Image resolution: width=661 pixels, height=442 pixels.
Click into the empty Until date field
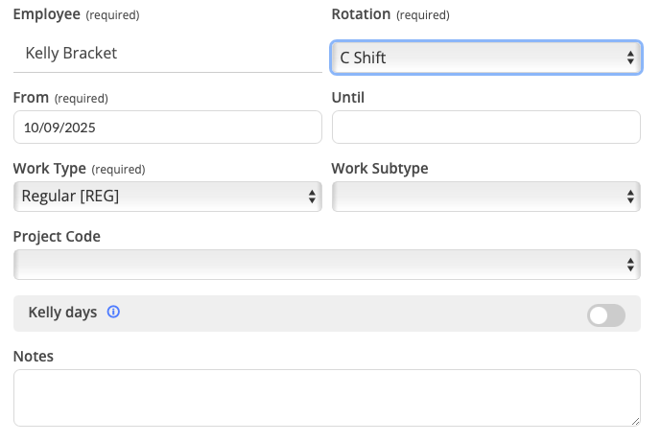point(485,127)
